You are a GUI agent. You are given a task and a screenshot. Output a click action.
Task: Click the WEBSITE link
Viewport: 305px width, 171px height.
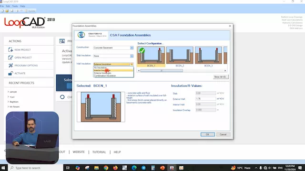coord(79,152)
